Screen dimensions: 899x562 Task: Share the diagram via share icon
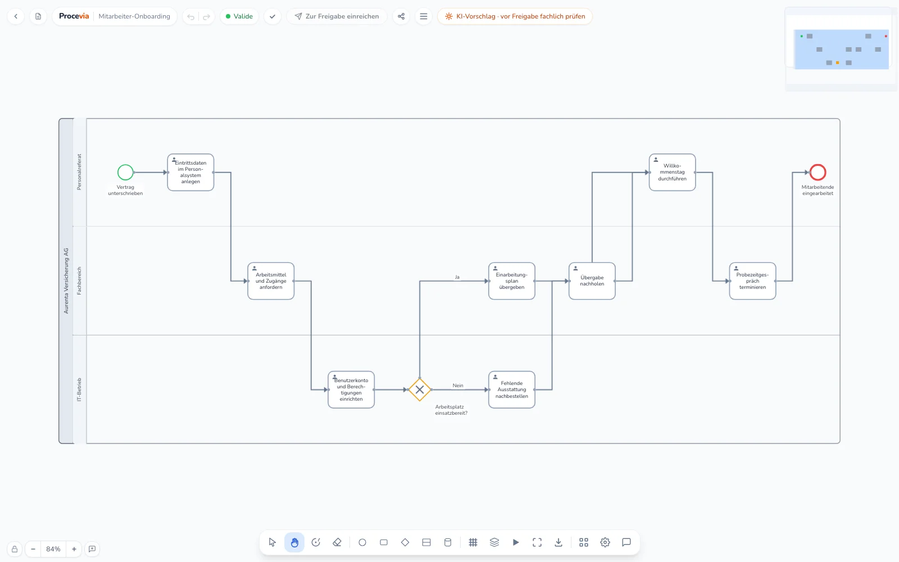pyautogui.click(x=401, y=16)
